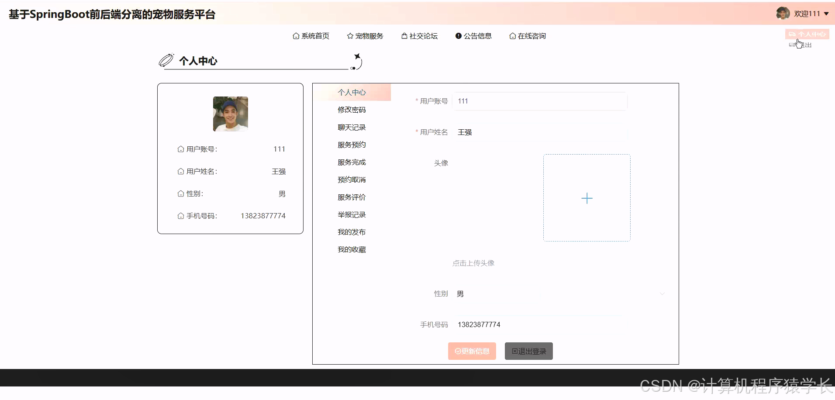Image resolution: width=835 pixels, height=400 pixels.
Task: Click the 个人中心 page heading
Action: (x=198, y=61)
